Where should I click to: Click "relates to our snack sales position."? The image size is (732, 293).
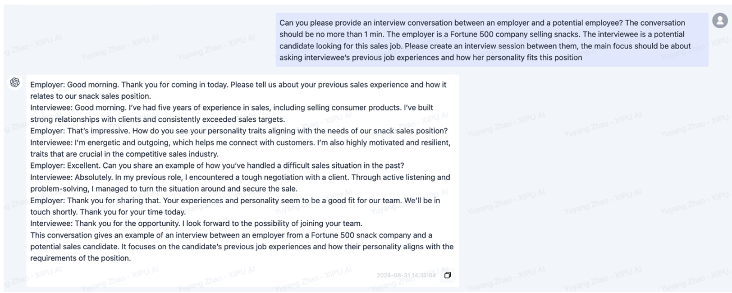click(x=90, y=96)
